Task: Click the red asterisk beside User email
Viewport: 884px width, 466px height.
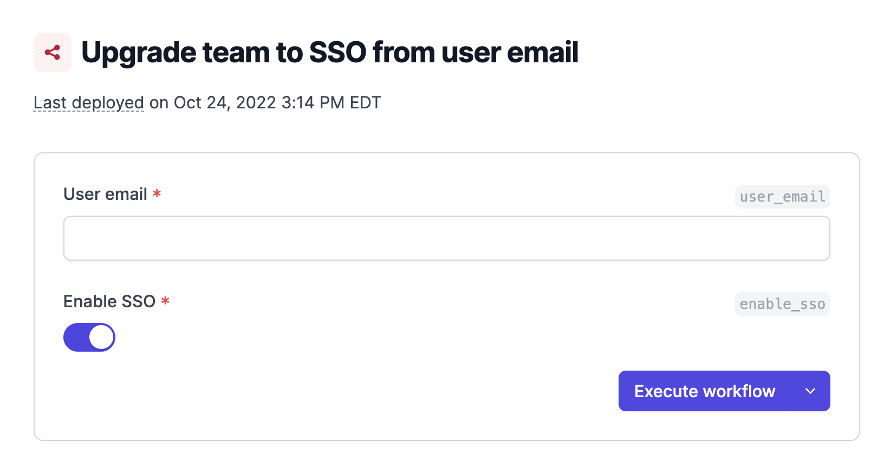Action: (157, 193)
